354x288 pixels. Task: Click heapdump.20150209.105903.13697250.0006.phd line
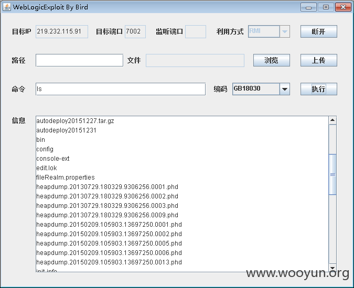point(109,253)
